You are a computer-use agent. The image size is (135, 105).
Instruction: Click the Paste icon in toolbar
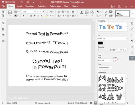point(3,16)
